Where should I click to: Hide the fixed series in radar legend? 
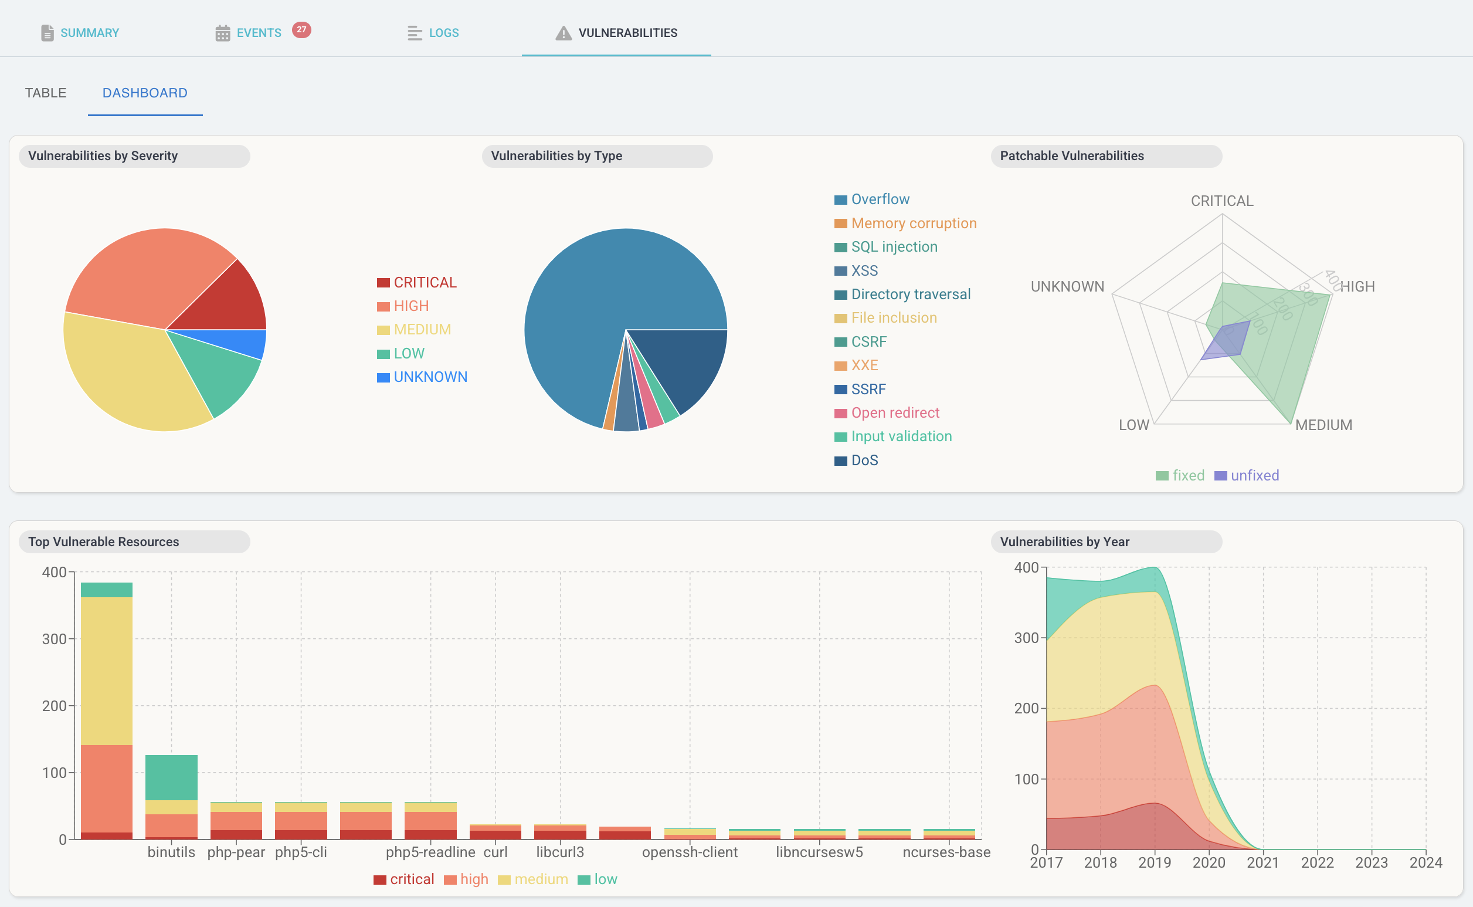[1187, 476]
